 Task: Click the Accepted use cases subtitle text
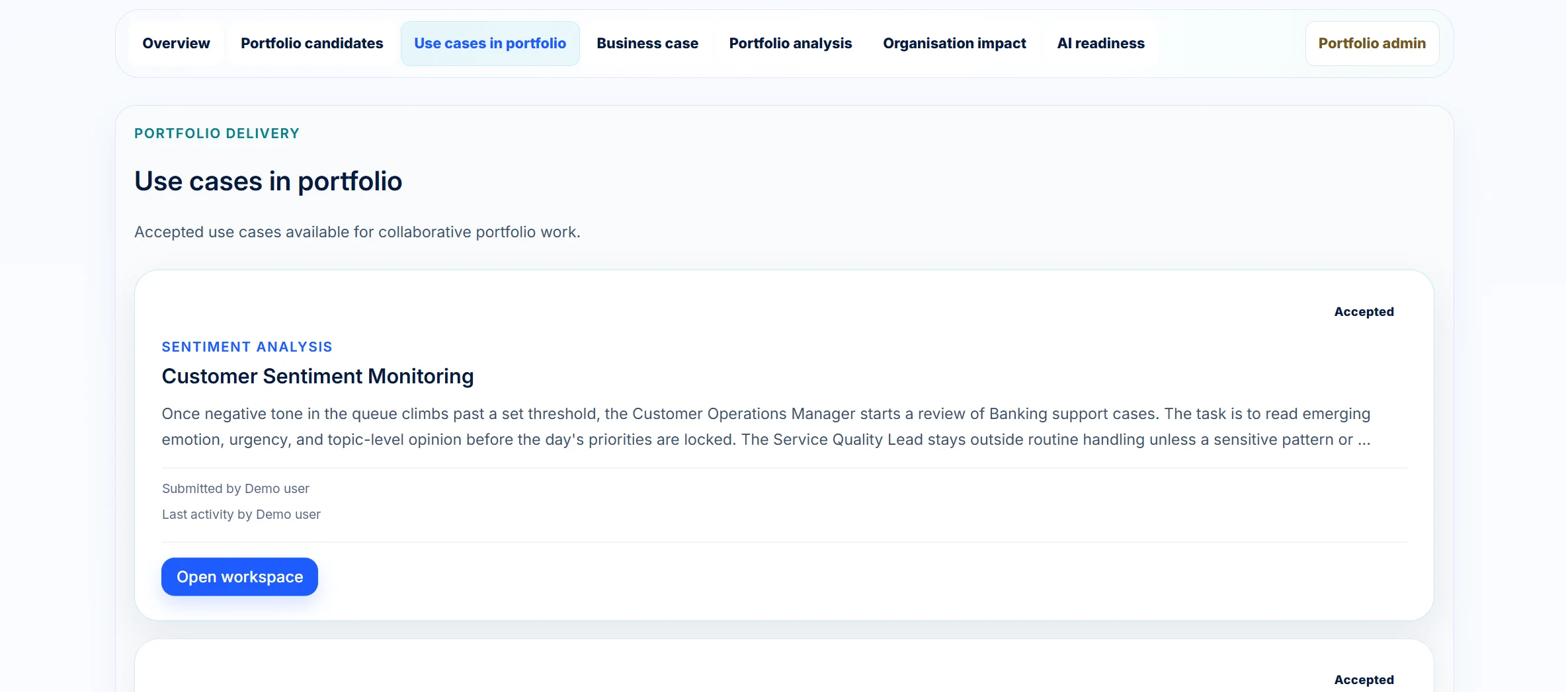coord(357,232)
